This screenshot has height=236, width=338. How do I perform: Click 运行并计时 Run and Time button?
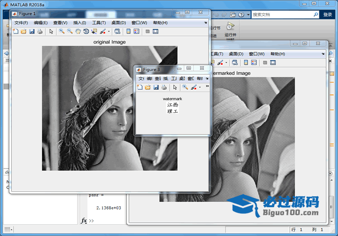pos(230,31)
